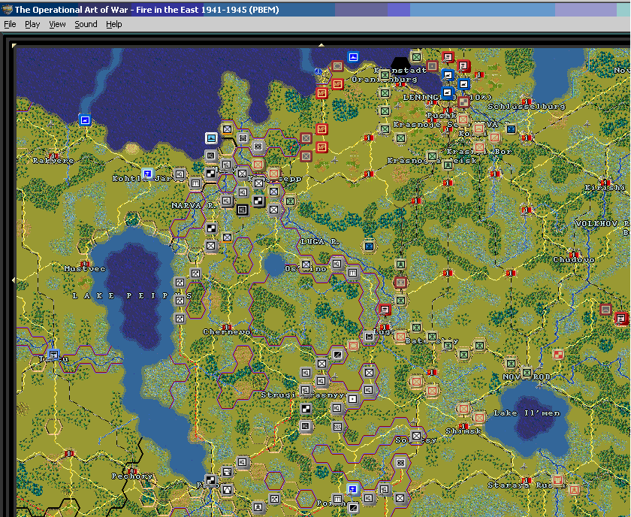Click the objective flag at Chudovo
The width and height of the screenshot is (631, 517).
[x=574, y=255]
